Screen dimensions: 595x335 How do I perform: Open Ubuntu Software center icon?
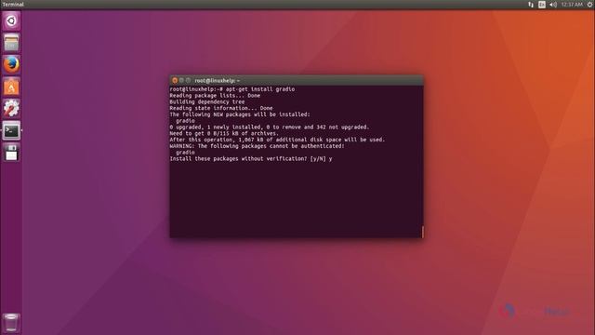(x=11, y=87)
